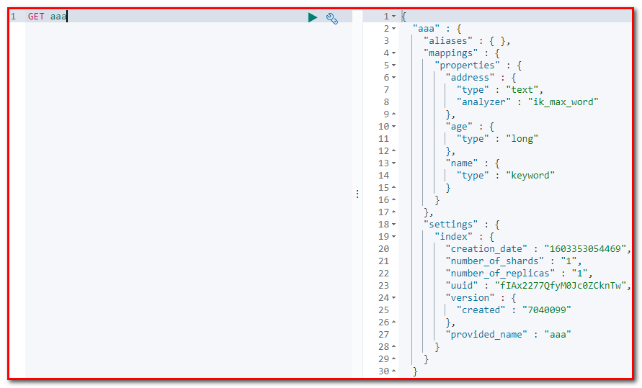Collapse the "name" block at line 13

[x=394, y=163]
